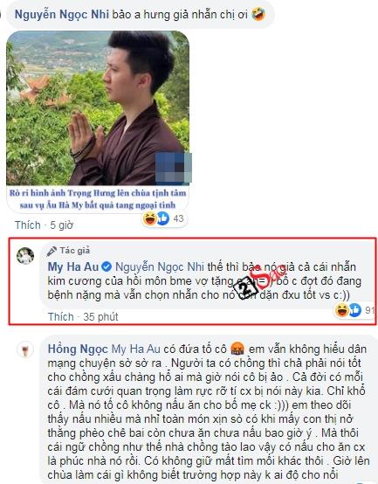
Task: Open My Ha Au's profile avatar
Action: pos(25,256)
